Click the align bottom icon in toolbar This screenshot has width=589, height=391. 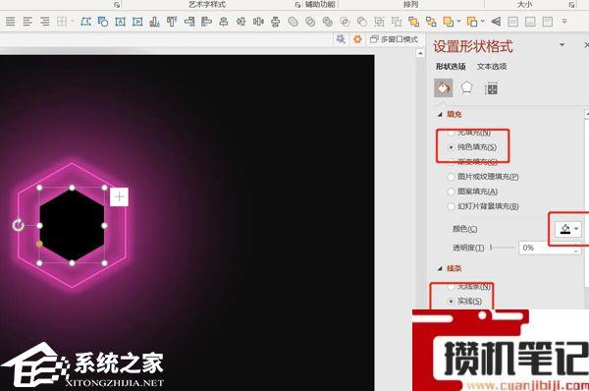coord(154,22)
